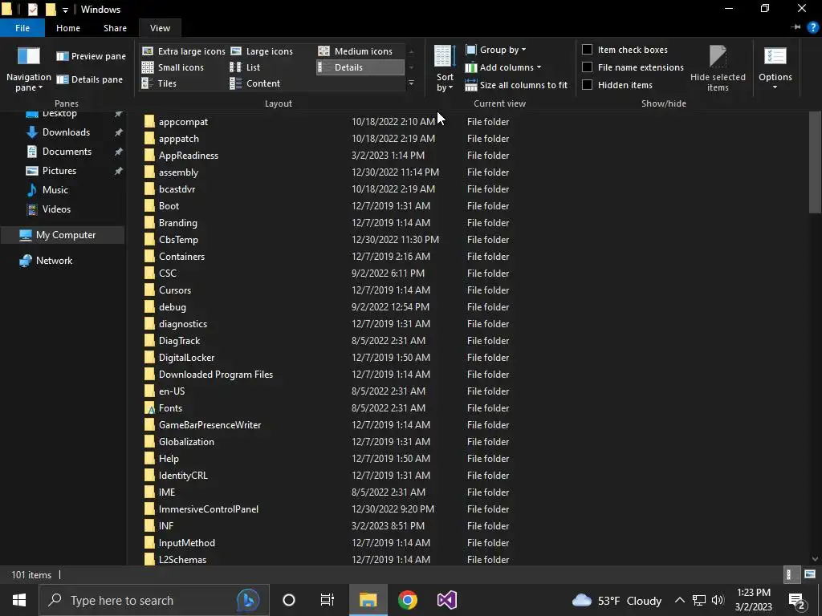Select the Fonts folder
Screen dimensions: 822x616
pyautogui.click(x=170, y=408)
